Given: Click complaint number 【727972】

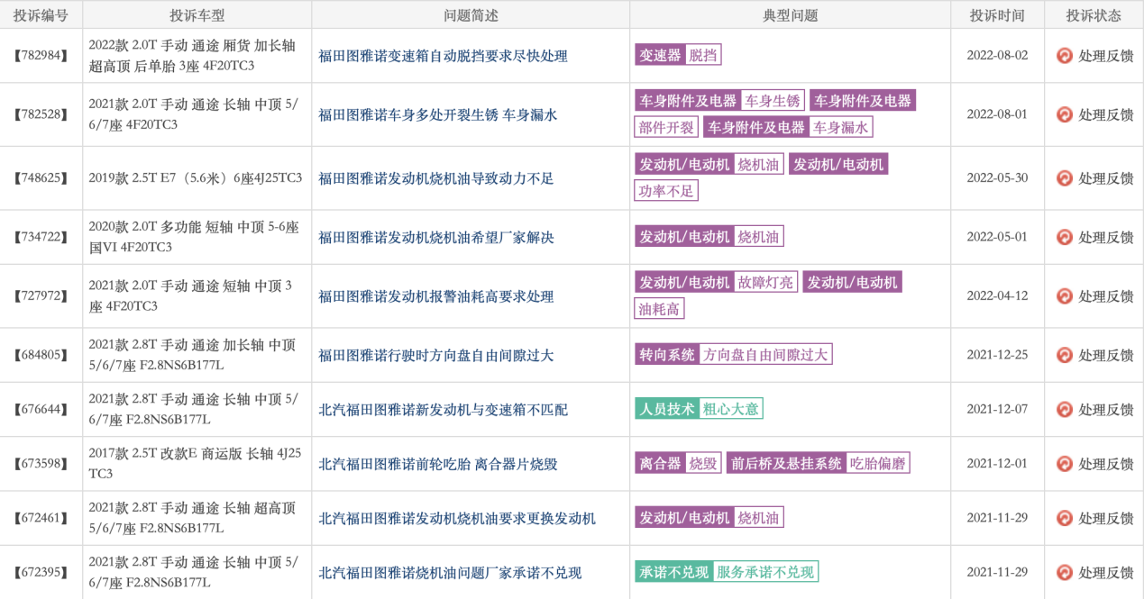Looking at the screenshot, I should pos(41,296).
